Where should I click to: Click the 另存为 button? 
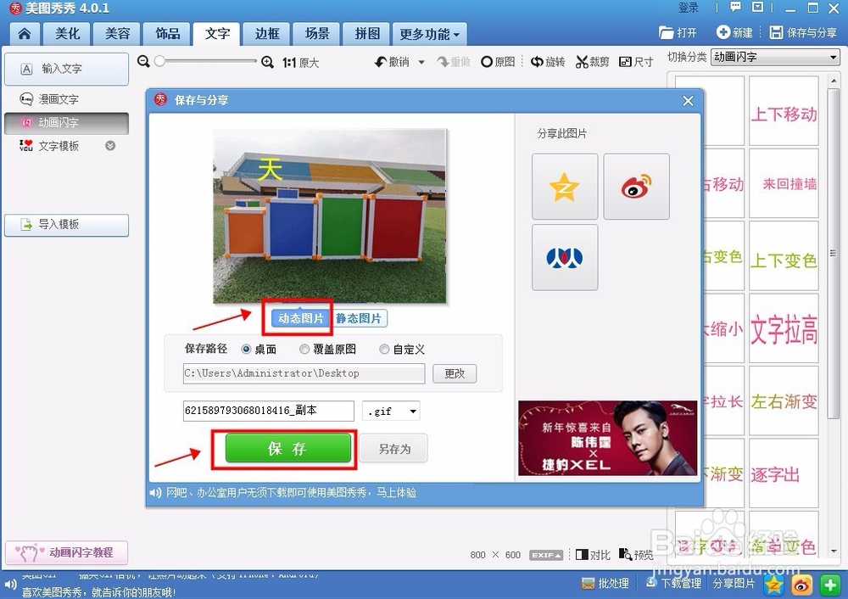(394, 449)
